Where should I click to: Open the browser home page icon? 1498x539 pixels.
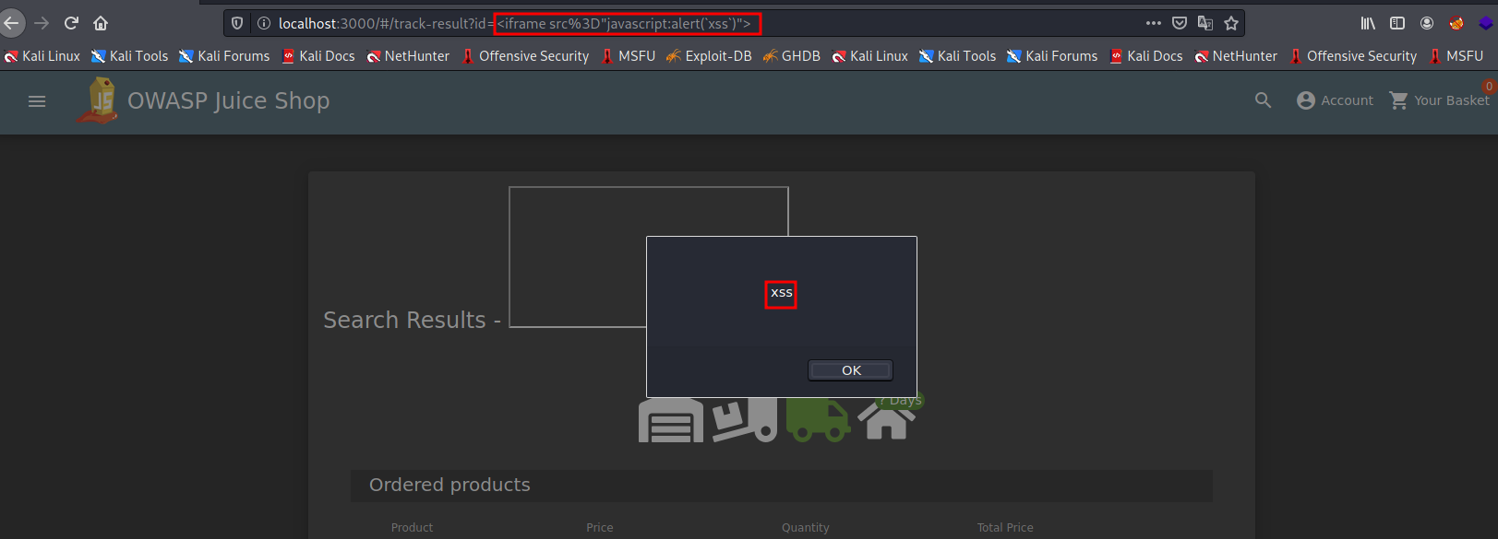tap(101, 23)
